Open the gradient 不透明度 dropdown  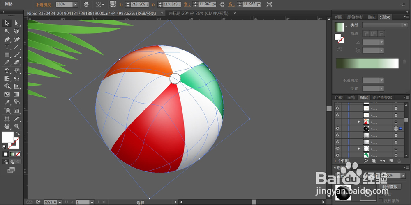382,80
